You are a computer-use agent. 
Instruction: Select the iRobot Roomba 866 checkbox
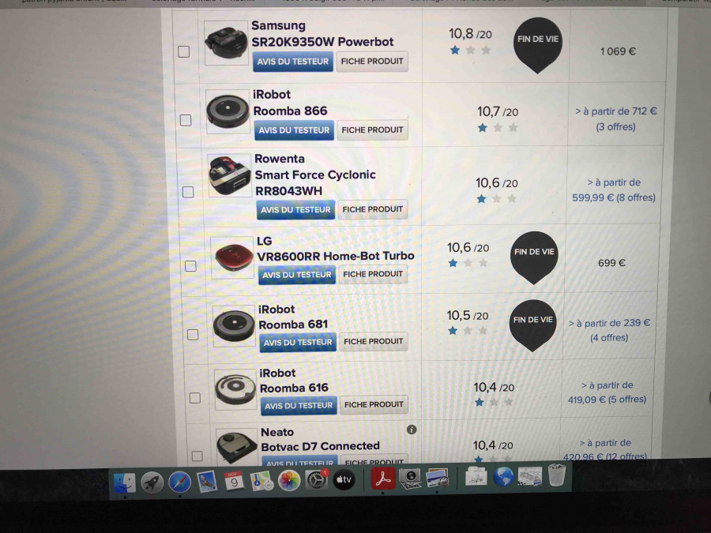tap(186, 120)
